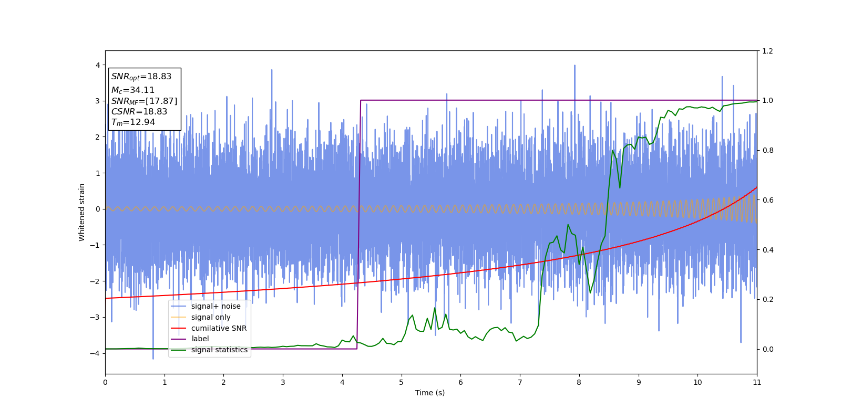Click the 'Time (s)' x-axis label
Viewport: 841px width, 420px height.
(x=430, y=393)
